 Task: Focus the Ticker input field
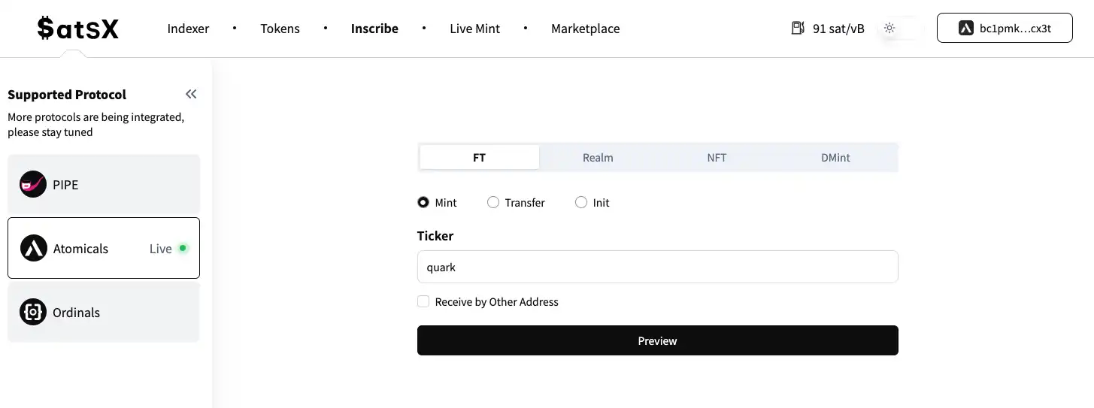[x=657, y=267]
